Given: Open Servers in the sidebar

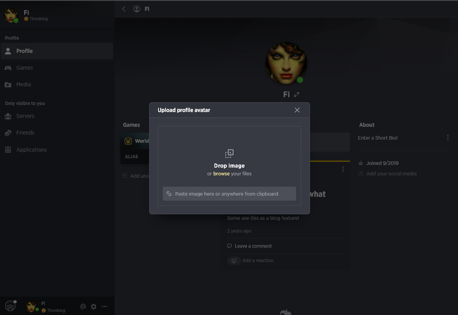Looking at the screenshot, I should pyautogui.click(x=57, y=116).
